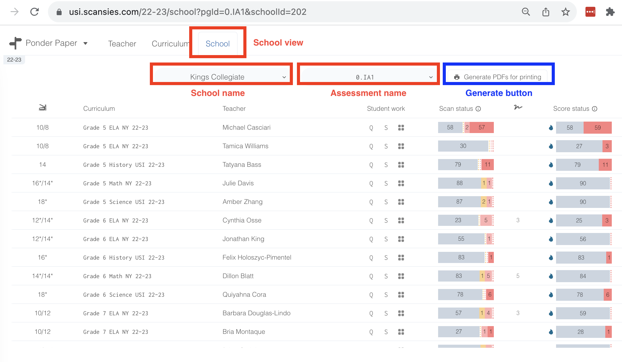Open the red extension icon in the toolbar
The image size is (622, 362).
click(x=590, y=12)
